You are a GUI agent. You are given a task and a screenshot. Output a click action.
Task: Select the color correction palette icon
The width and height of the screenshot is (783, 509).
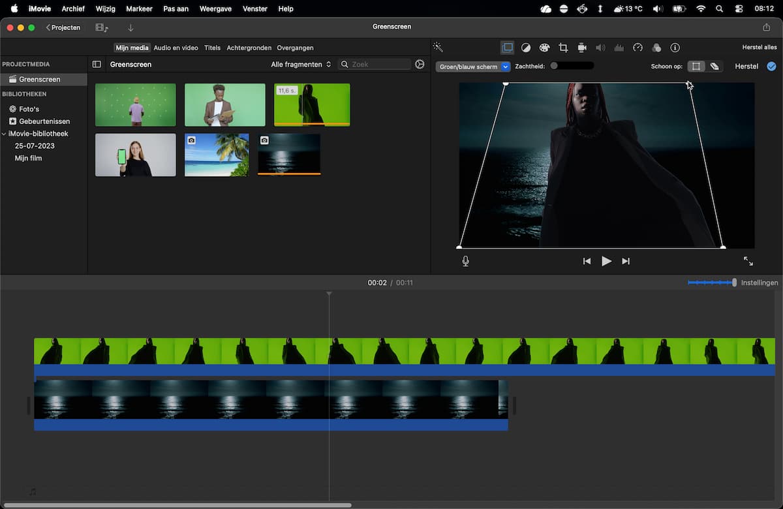point(545,48)
